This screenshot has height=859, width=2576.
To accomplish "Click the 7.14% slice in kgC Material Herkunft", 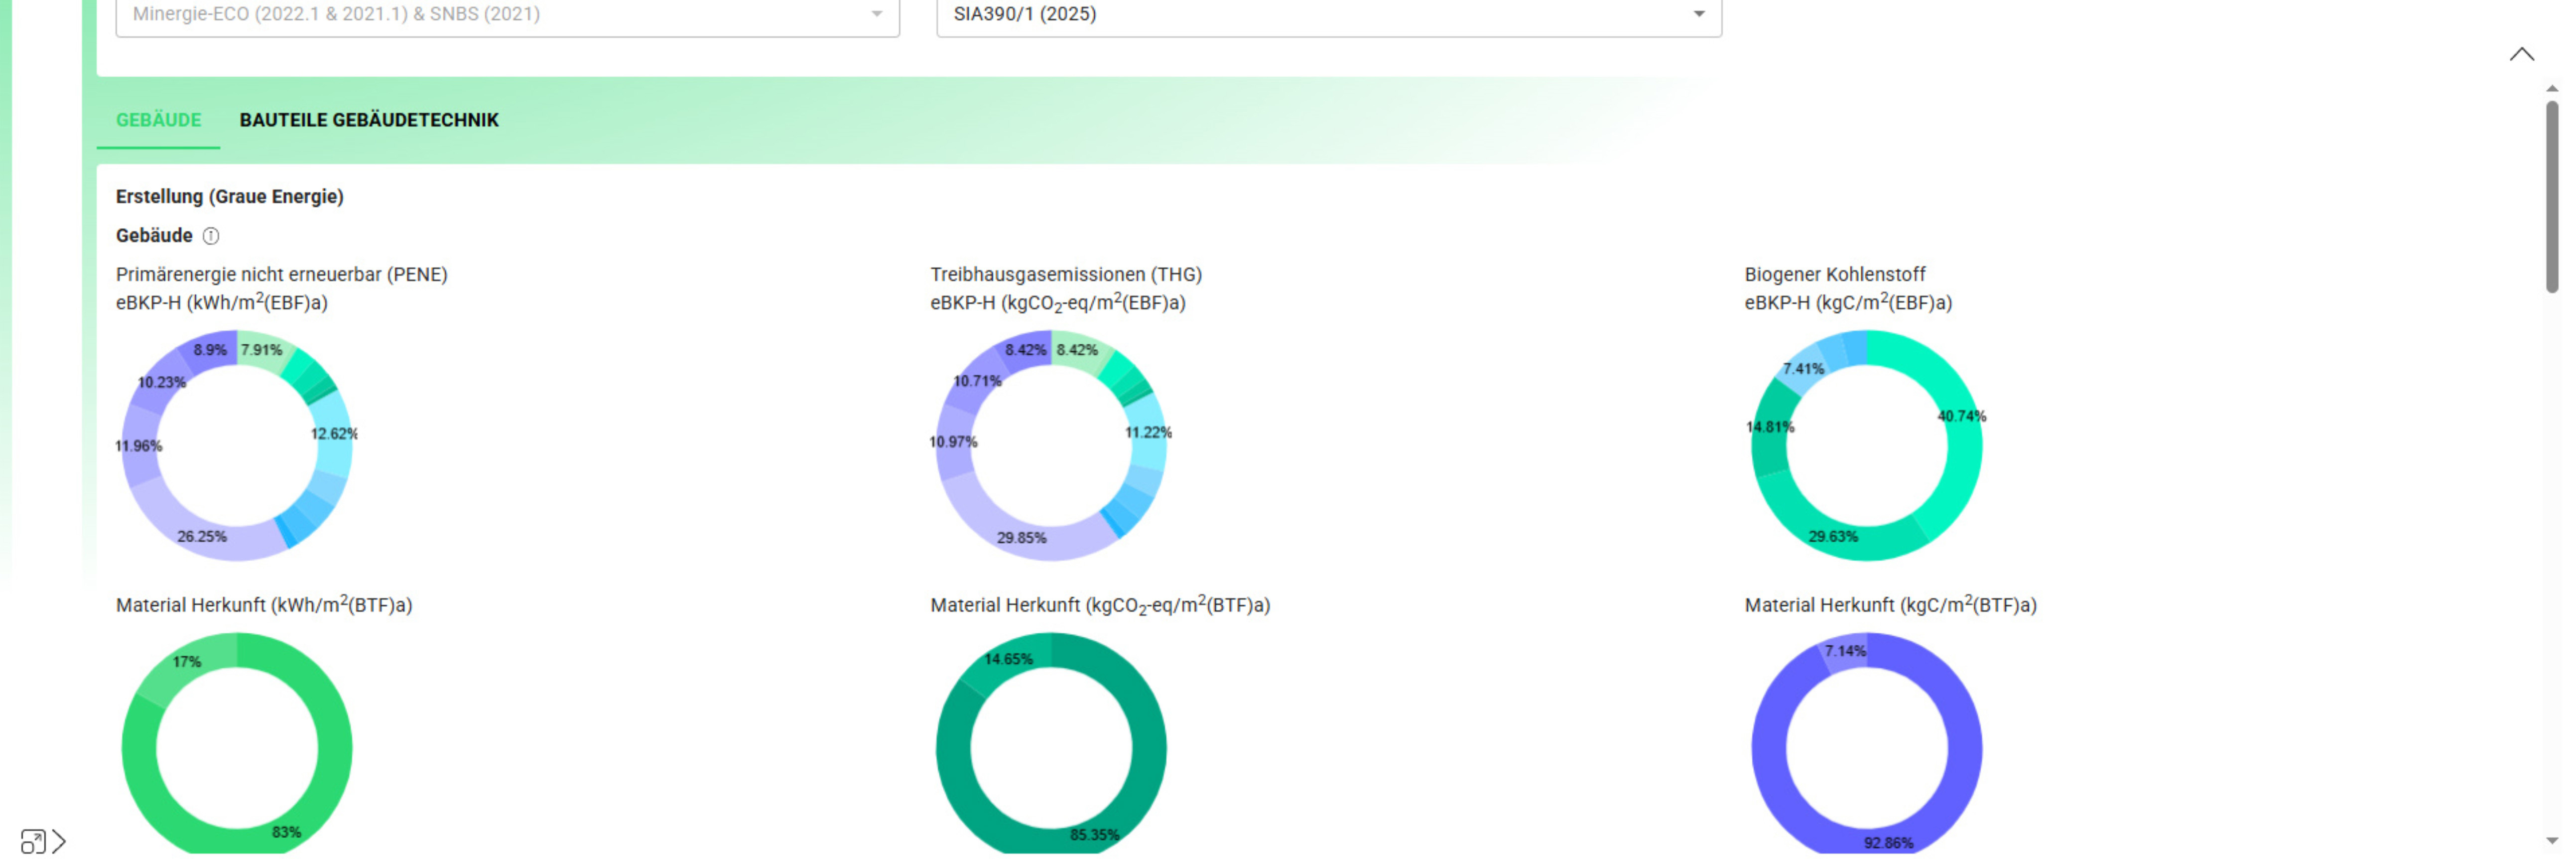I will point(1845,652).
